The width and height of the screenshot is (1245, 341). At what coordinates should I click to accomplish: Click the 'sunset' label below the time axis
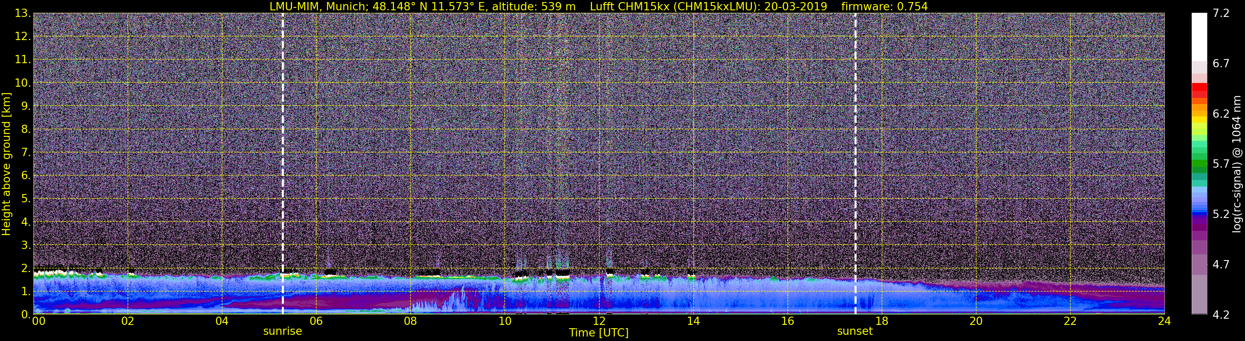855,332
